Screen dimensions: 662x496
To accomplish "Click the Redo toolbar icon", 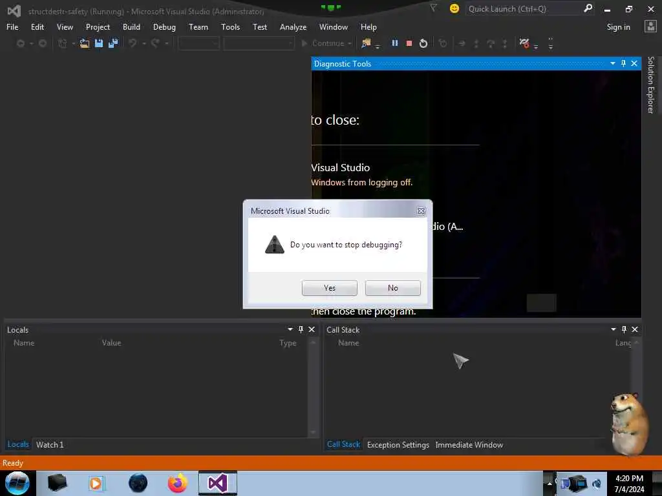I will [x=155, y=43].
